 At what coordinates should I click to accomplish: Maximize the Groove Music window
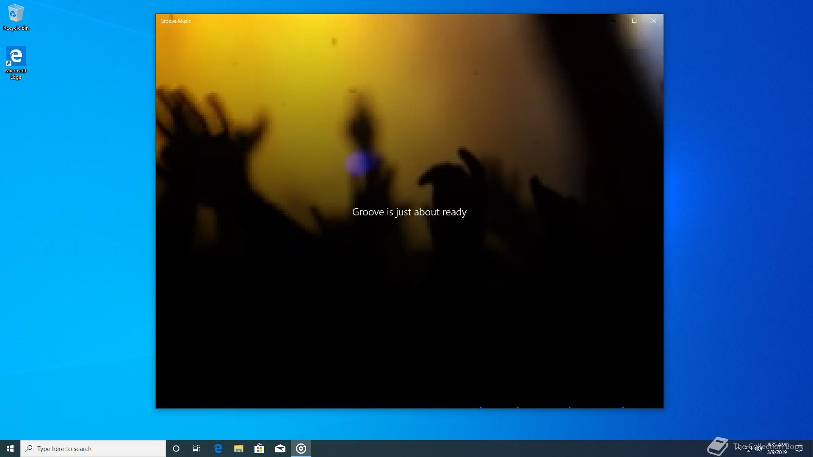(634, 21)
